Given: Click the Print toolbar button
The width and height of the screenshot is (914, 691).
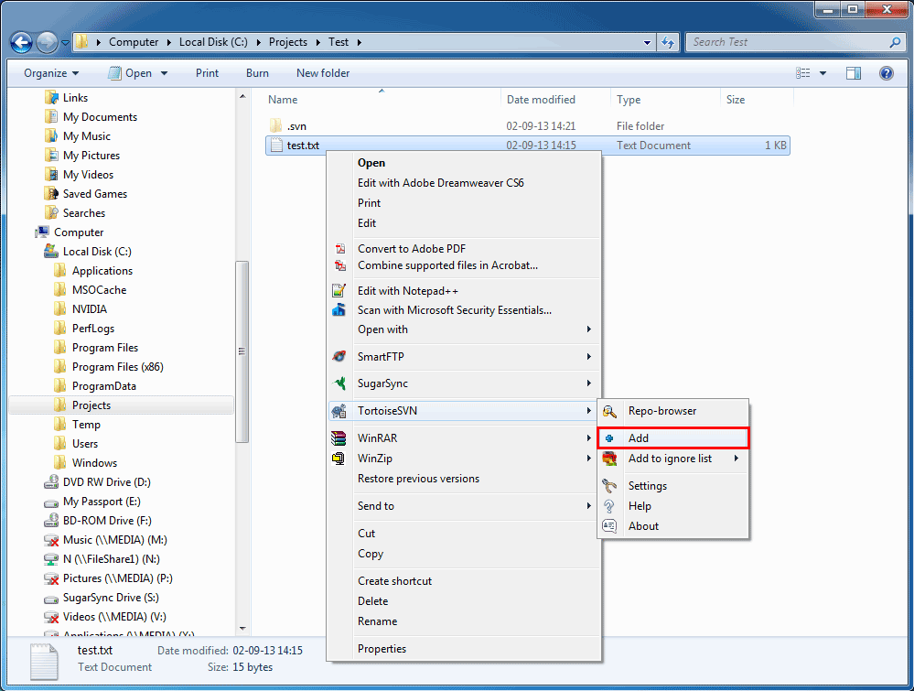Looking at the screenshot, I should pyautogui.click(x=207, y=73).
